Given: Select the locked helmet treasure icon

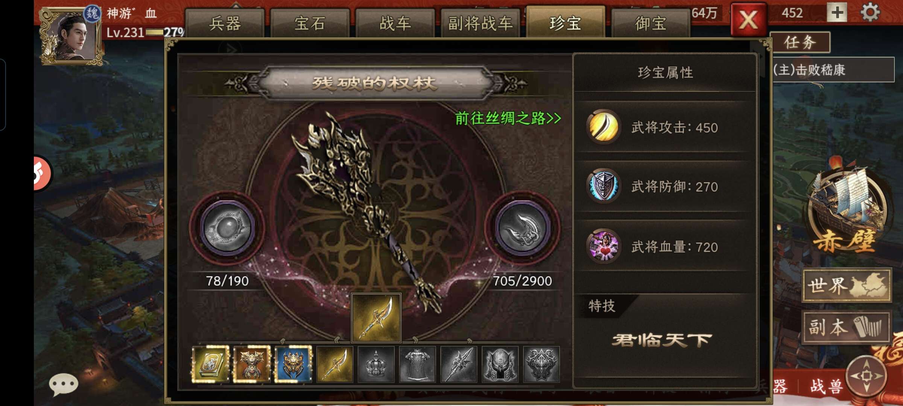Looking at the screenshot, I should 500,364.
